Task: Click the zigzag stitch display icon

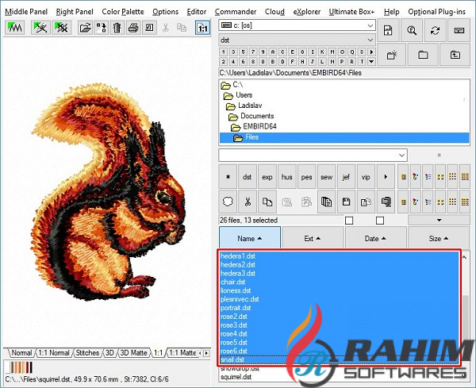Action: (15, 28)
